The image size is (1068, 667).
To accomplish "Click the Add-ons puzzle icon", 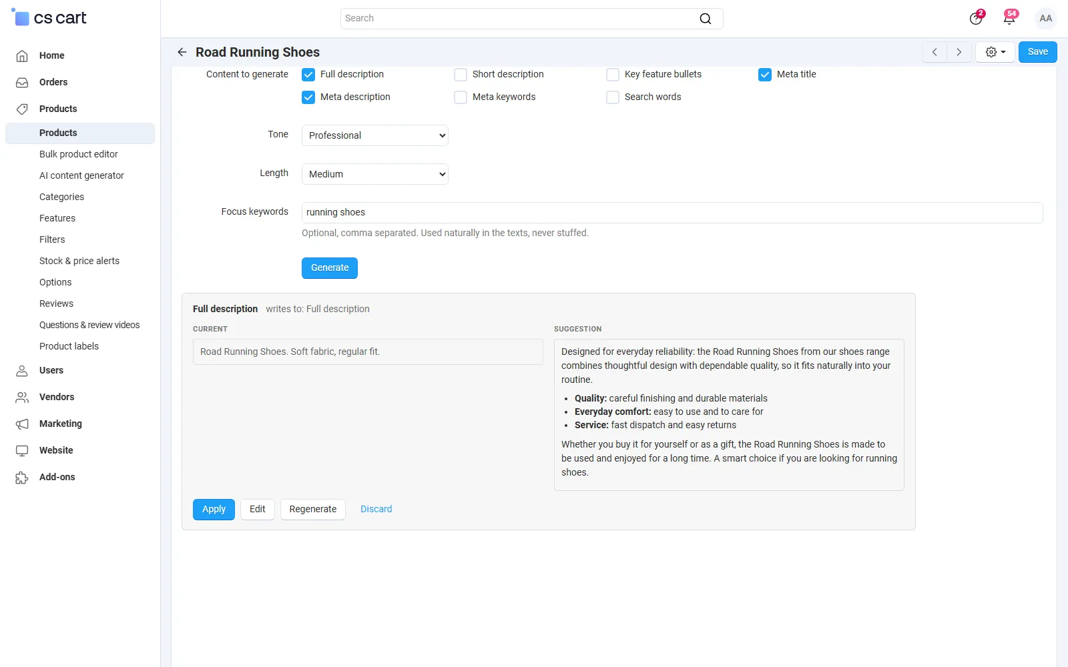I will tap(22, 477).
